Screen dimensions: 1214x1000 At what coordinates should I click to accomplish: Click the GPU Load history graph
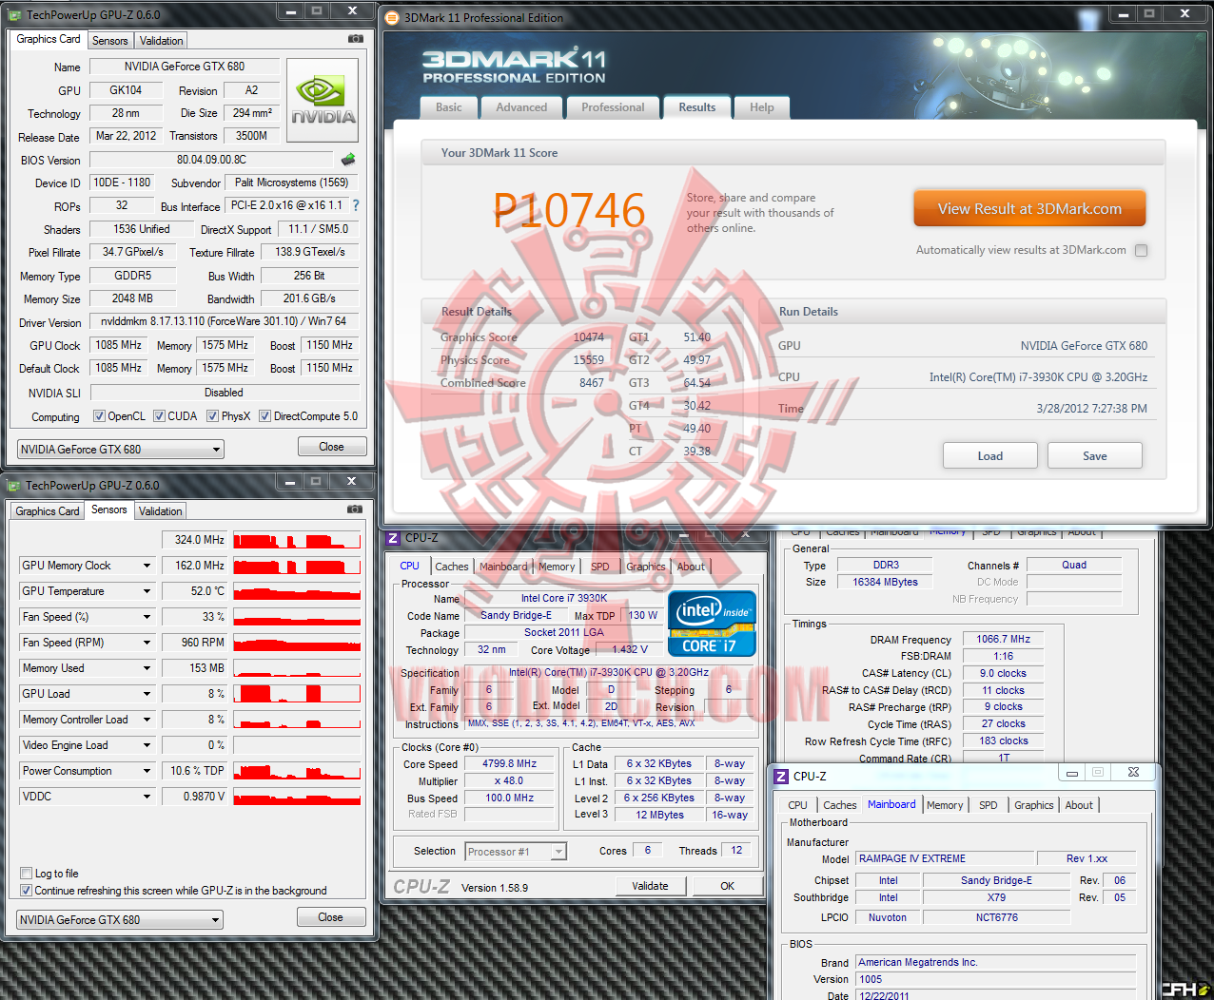point(297,694)
